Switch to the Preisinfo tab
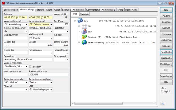 point(84,14)
